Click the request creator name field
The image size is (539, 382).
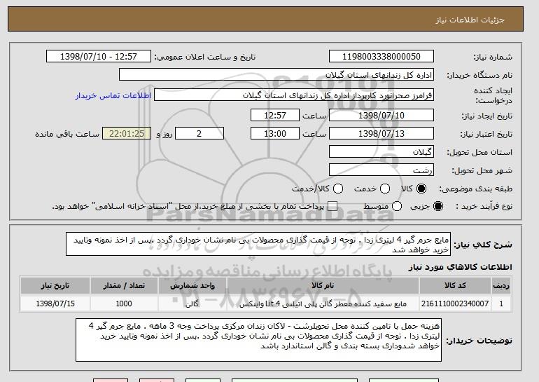294,95
